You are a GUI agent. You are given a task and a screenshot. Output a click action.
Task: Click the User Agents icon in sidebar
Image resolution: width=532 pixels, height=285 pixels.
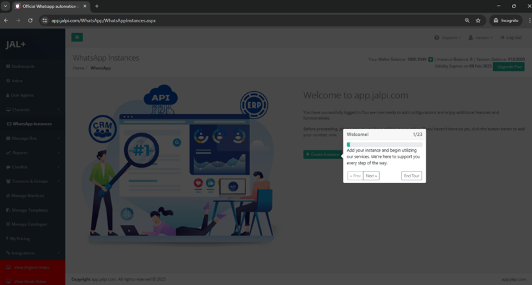tap(8, 96)
